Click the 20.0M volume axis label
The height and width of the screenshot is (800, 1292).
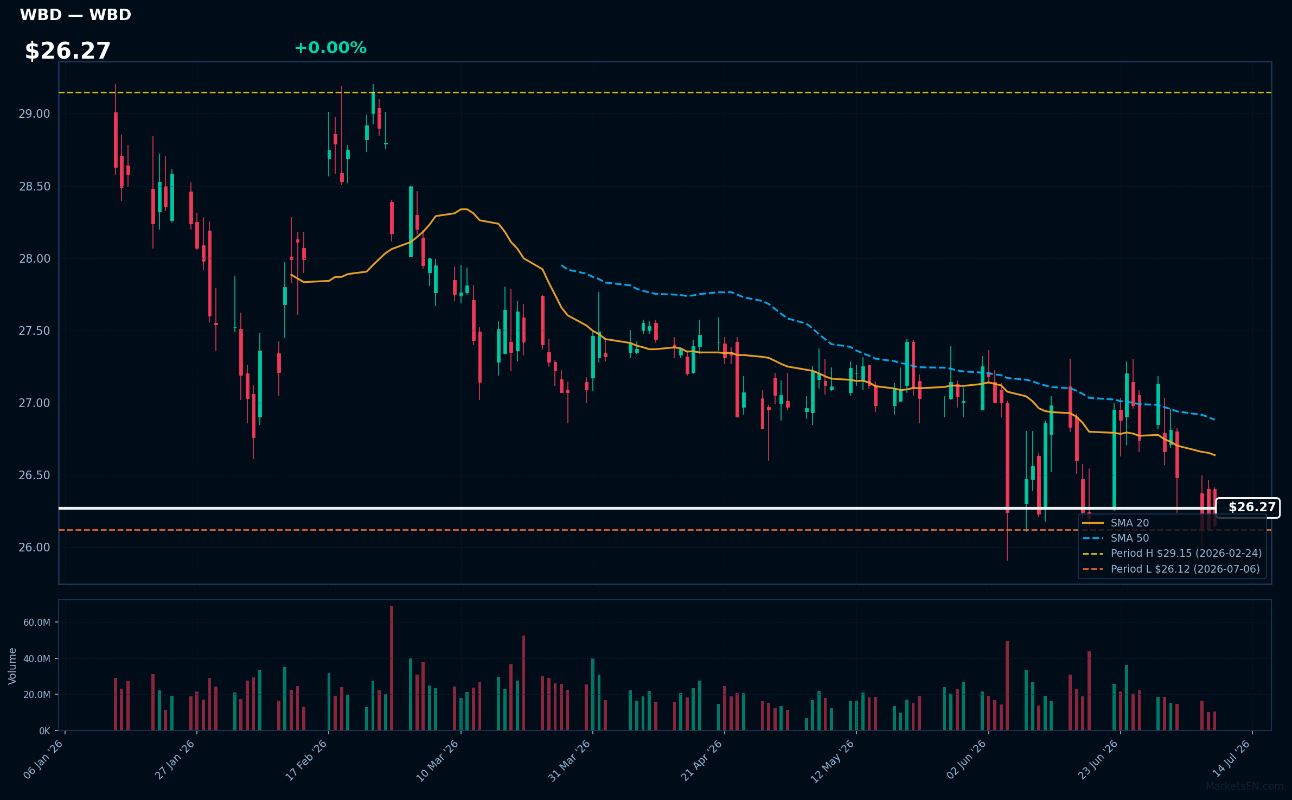click(36, 695)
